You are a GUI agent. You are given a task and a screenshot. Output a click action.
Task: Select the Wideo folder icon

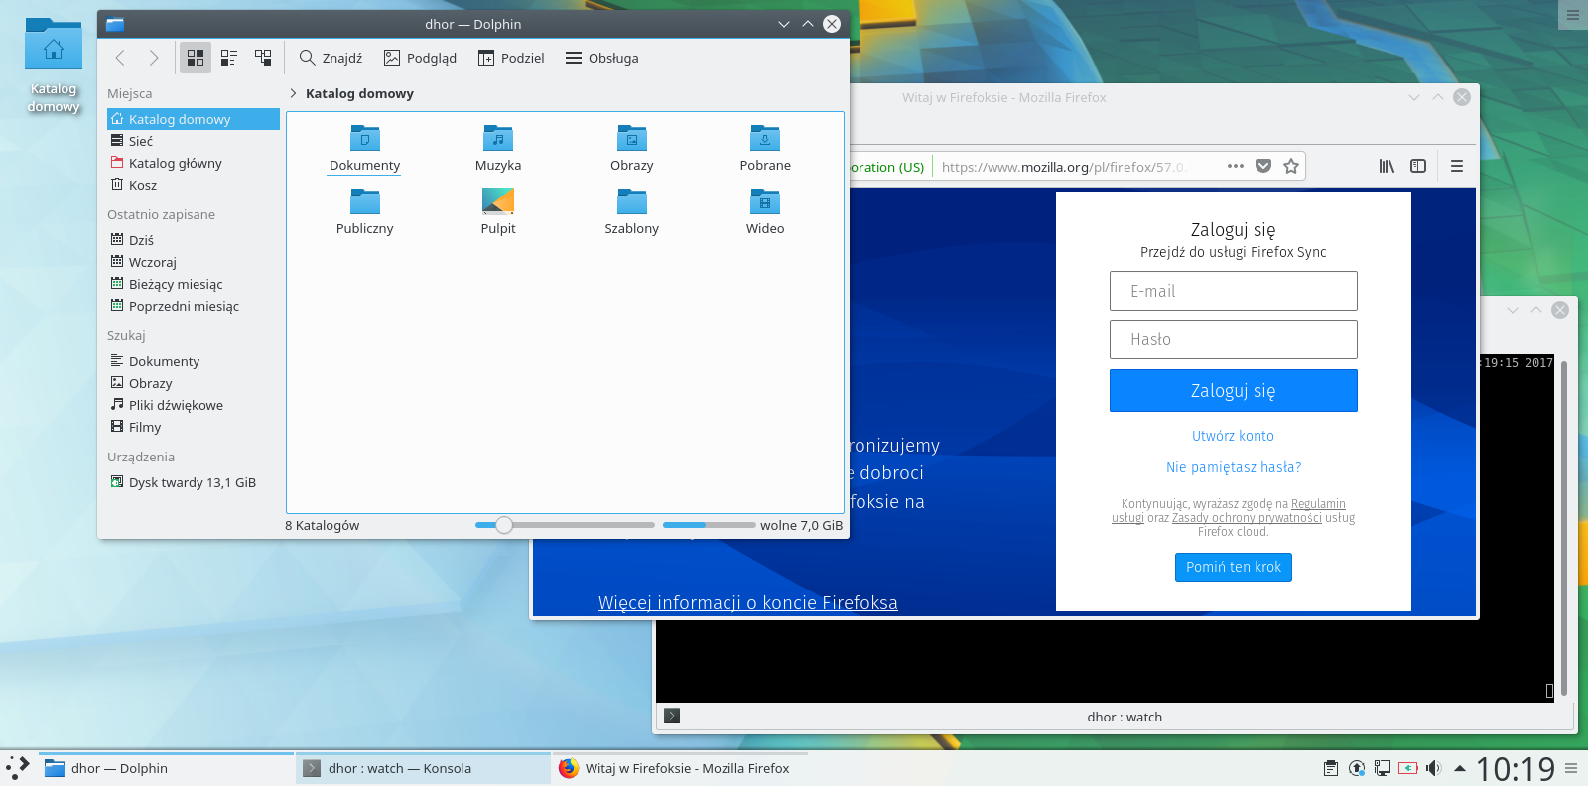(x=765, y=201)
